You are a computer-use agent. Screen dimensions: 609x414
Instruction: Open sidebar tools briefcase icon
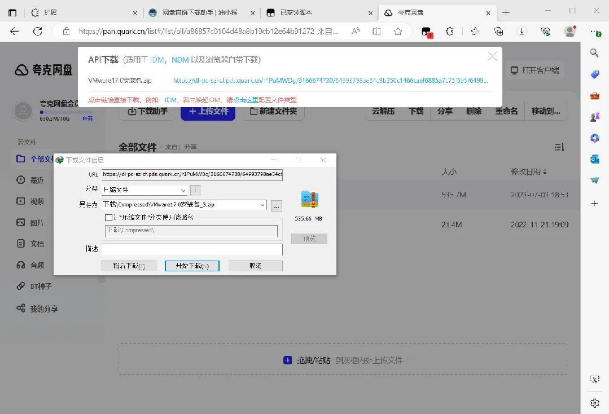click(x=594, y=95)
